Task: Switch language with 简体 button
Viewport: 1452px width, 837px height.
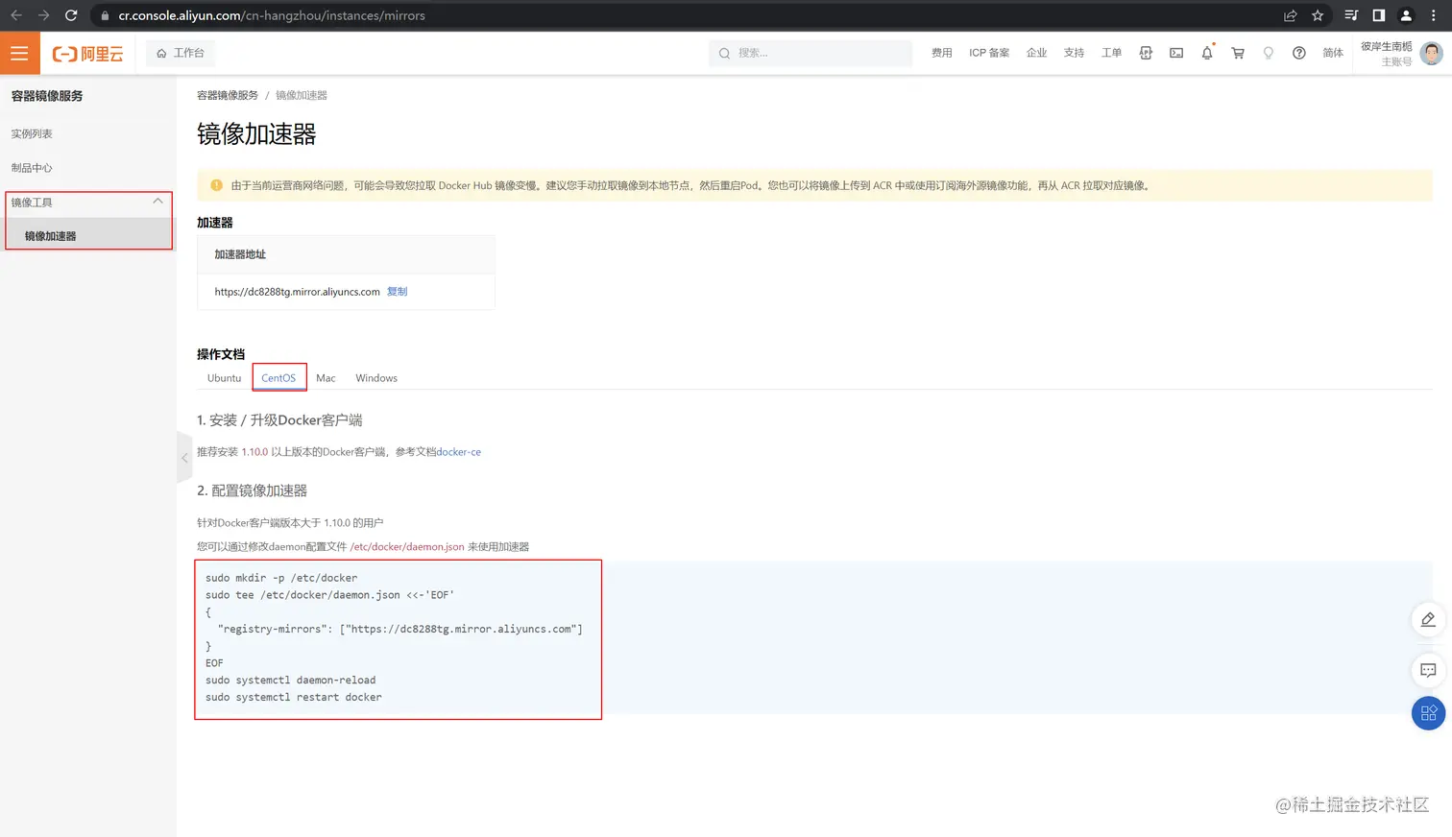Action: [1333, 53]
